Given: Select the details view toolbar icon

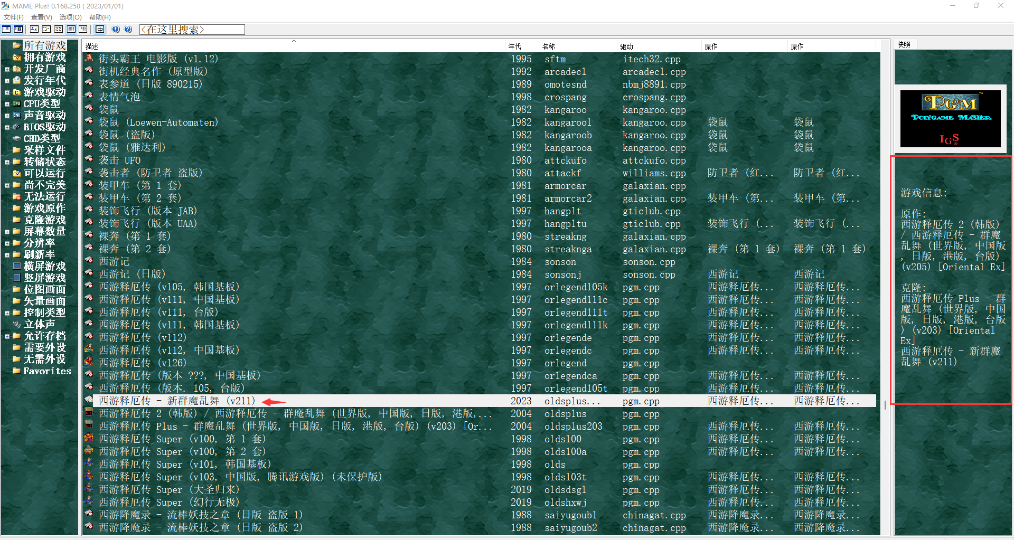Looking at the screenshot, I should coord(71,30).
